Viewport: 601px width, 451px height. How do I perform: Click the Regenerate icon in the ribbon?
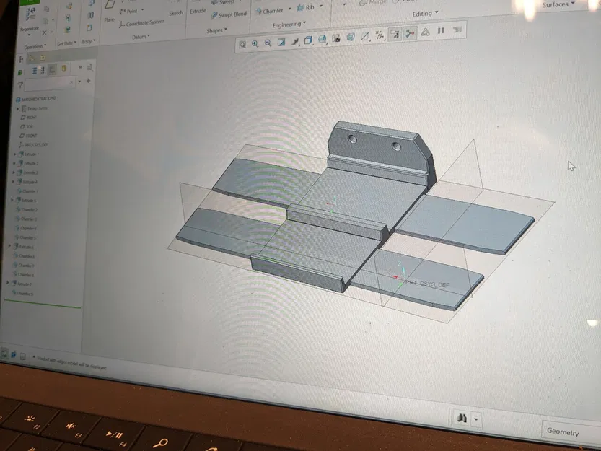coord(30,14)
